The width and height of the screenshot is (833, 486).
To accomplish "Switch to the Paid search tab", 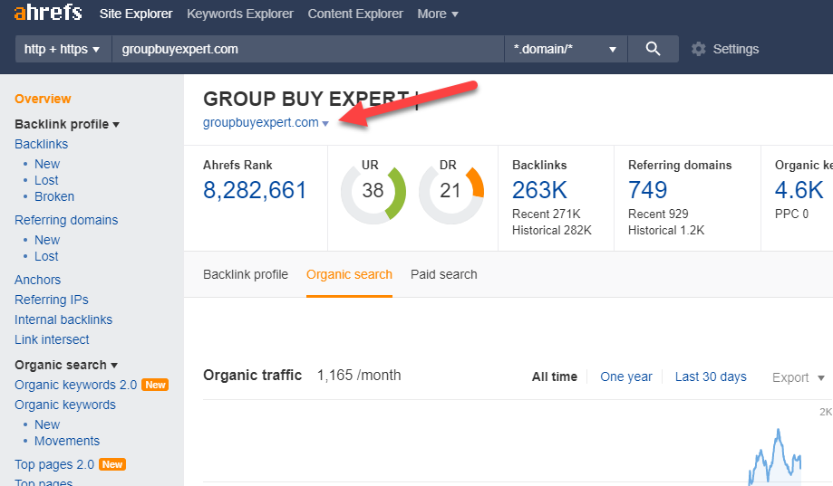I will (x=443, y=274).
